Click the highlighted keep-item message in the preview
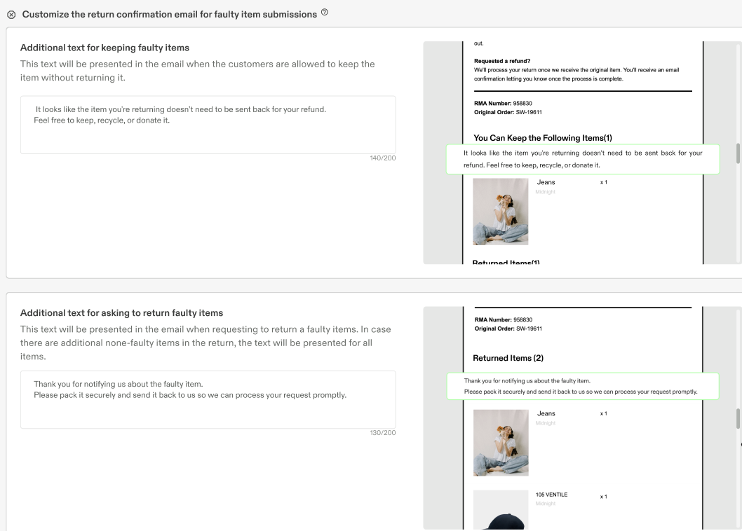 tap(583, 159)
